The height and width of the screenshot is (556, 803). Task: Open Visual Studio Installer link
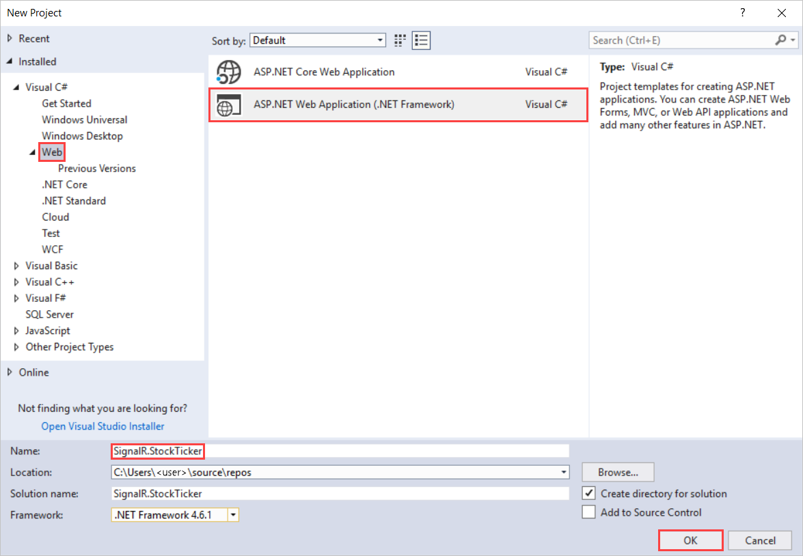point(103,426)
